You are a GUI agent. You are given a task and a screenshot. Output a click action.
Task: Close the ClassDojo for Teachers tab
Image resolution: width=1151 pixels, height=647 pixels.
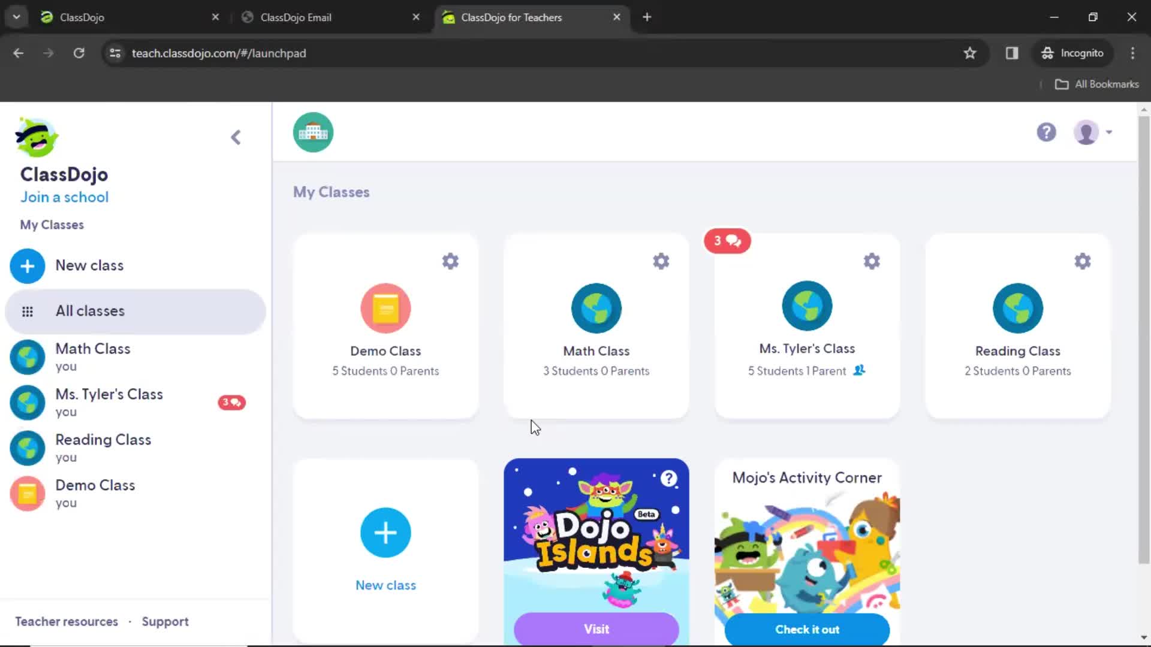(x=616, y=17)
